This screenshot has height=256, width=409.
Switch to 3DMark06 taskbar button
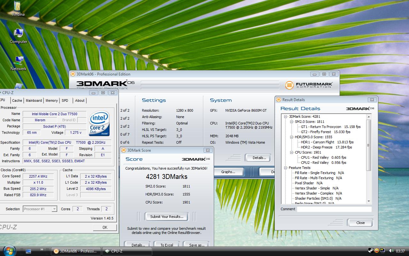coord(76,251)
